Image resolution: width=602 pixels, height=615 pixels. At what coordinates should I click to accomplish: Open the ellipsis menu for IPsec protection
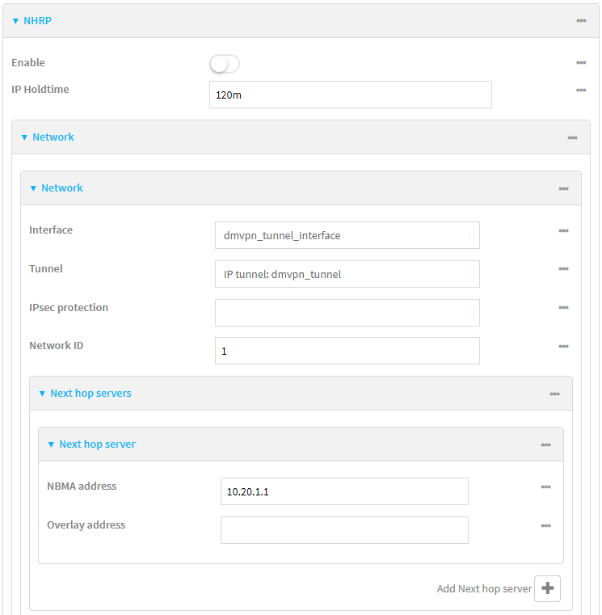click(x=562, y=308)
